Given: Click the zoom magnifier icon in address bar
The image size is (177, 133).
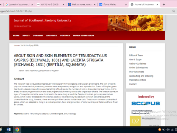Looking at the screenshot, I should click(174, 11).
